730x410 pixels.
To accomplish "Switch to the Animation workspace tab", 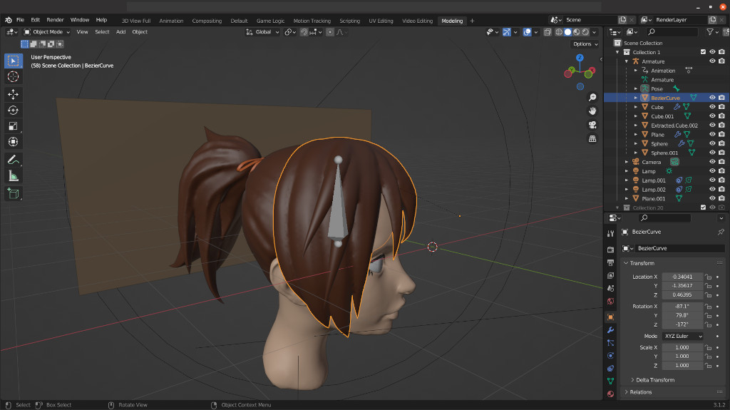I will 171,21.
